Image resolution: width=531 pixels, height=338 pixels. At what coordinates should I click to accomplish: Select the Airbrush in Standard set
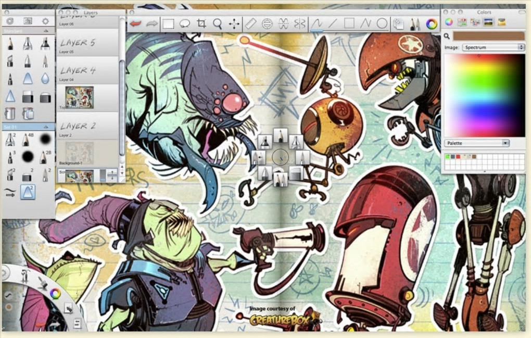coord(28,44)
